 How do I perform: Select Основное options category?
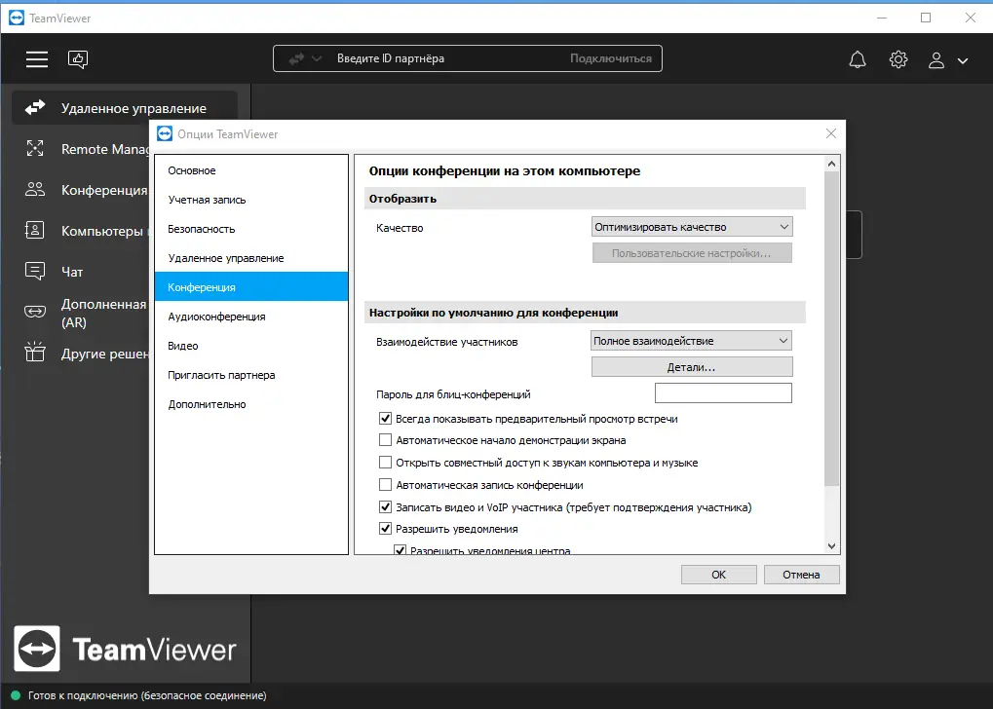click(x=251, y=170)
